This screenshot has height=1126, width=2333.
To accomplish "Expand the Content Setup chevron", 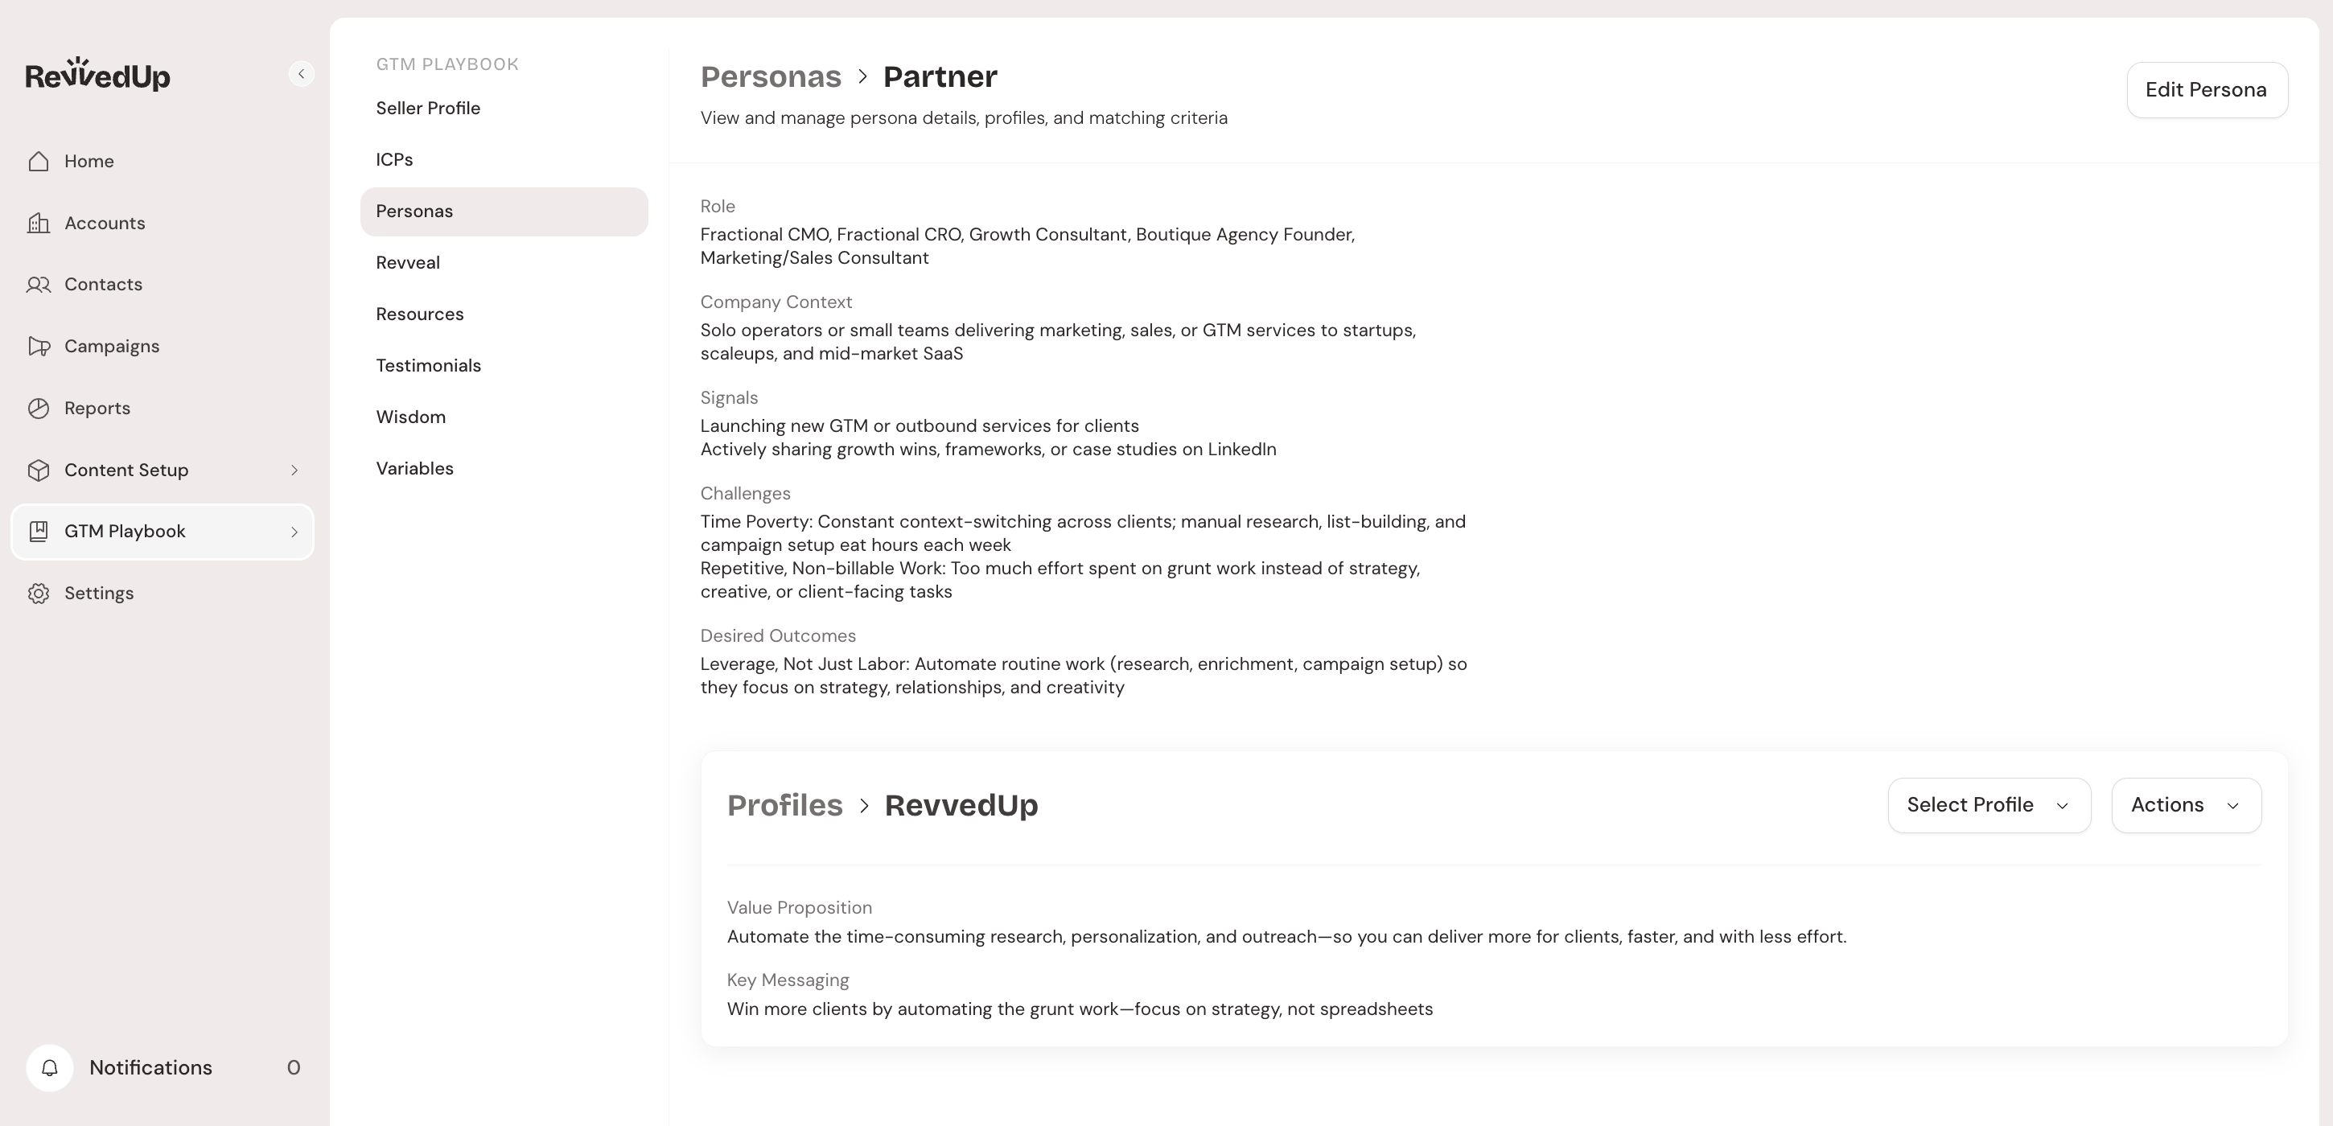I will click(294, 470).
